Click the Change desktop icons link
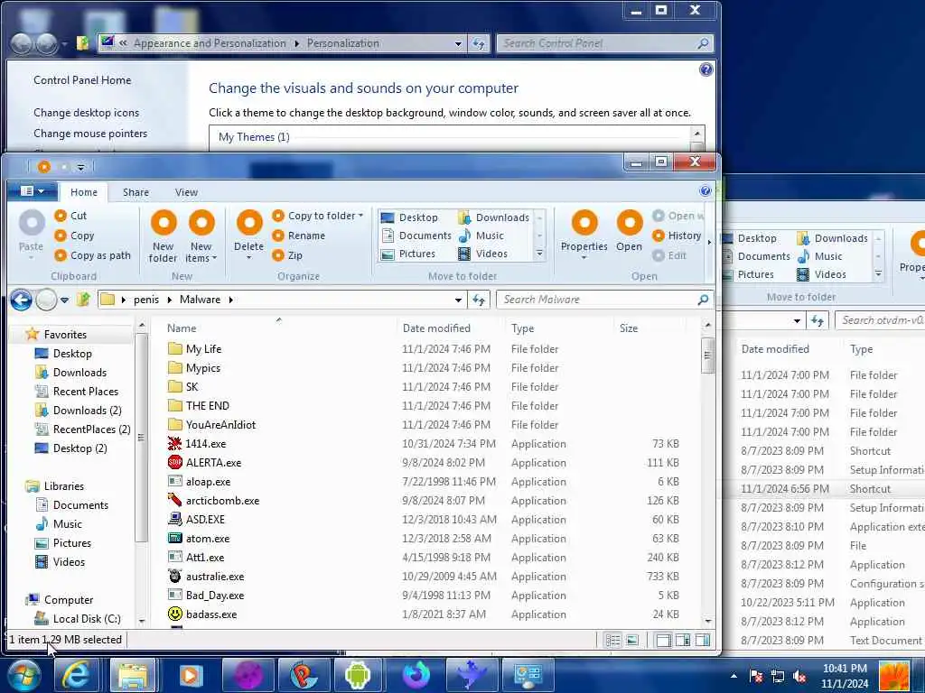 click(x=86, y=113)
